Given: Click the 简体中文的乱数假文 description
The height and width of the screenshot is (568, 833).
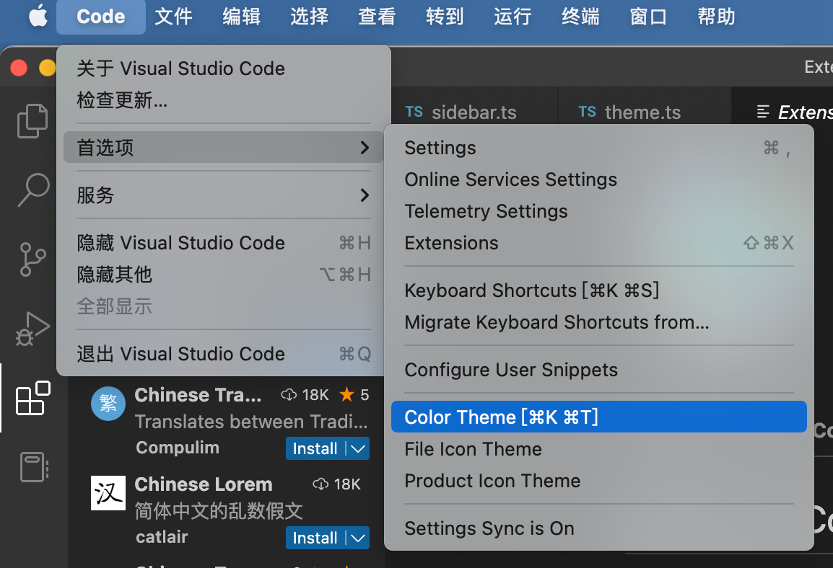Looking at the screenshot, I should coord(219,511).
